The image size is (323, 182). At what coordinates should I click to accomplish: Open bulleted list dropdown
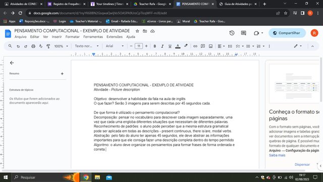[x=253, y=46]
